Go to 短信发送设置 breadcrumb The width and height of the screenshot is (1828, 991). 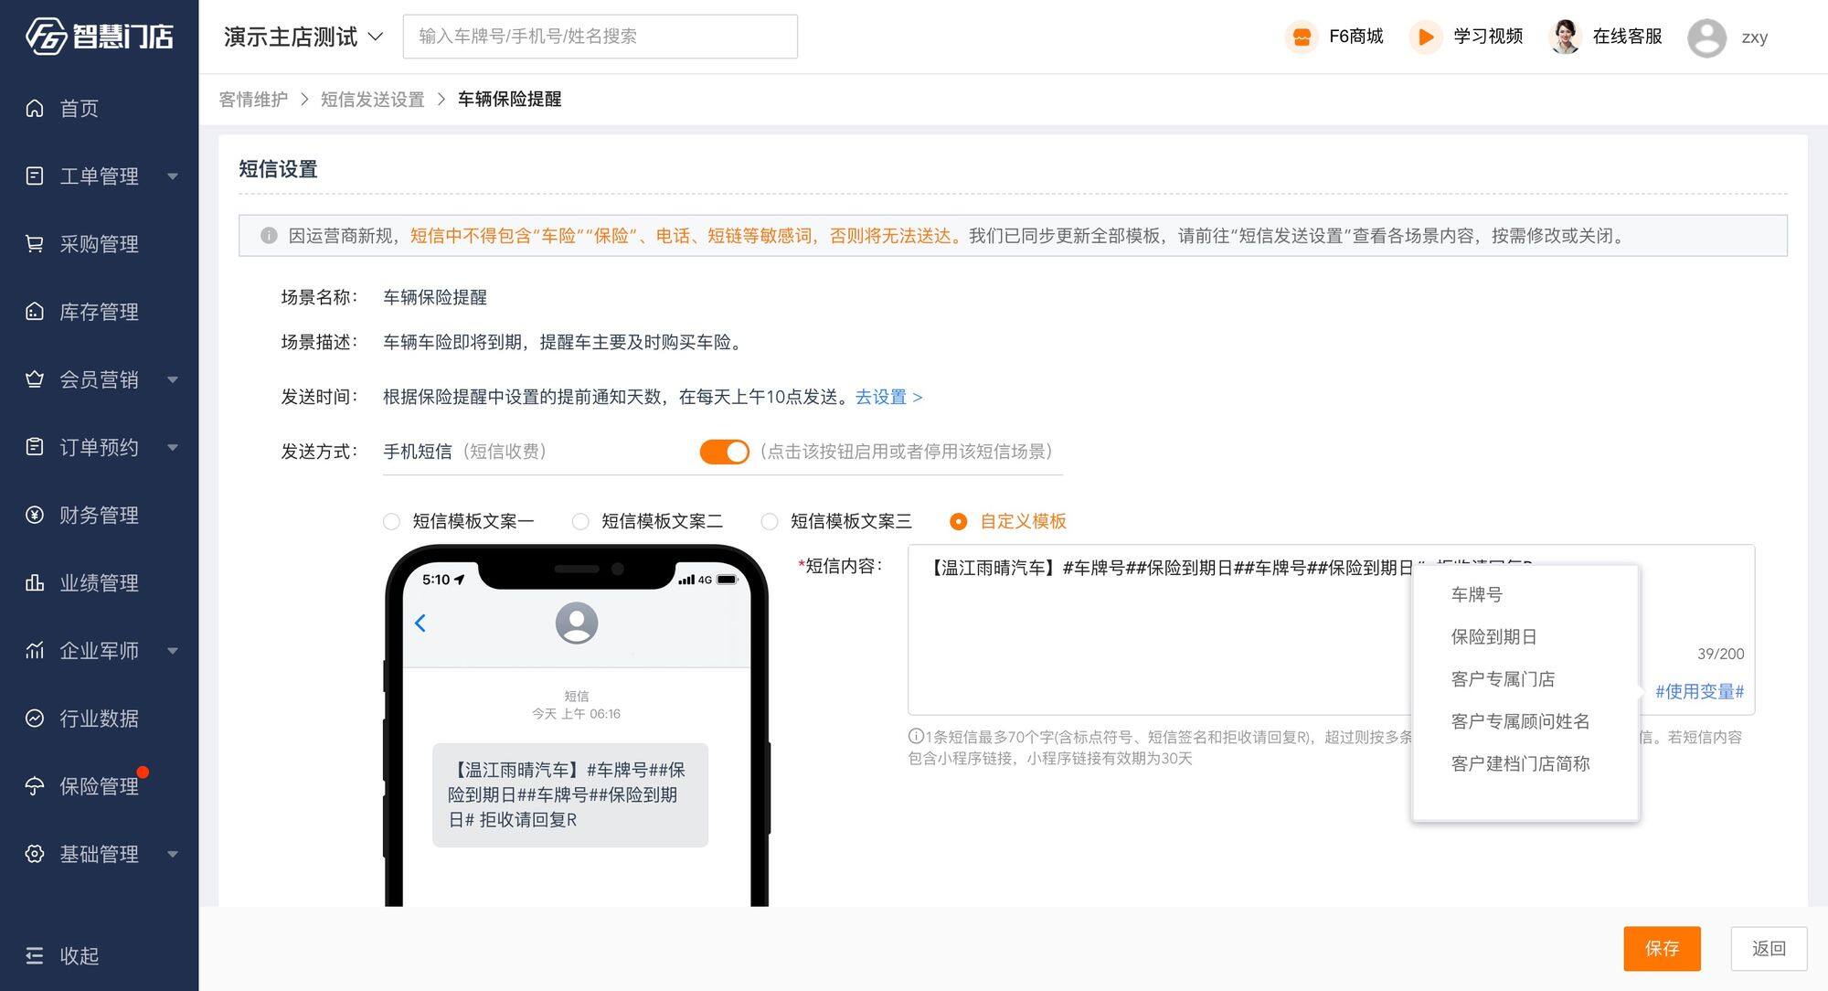372,99
